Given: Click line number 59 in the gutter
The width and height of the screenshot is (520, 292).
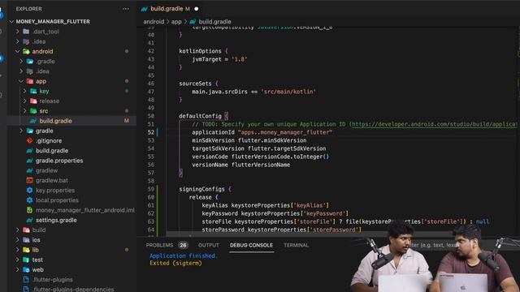Looking at the screenshot, I should coord(151,189).
